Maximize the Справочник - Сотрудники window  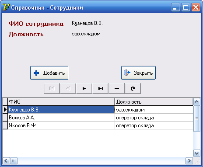pyautogui.click(x=185, y=7)
